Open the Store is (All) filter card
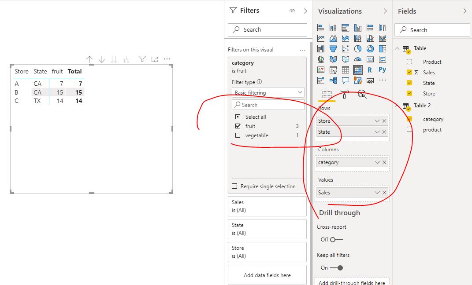Viewport: 472px width, 285px height. (268, 252)
